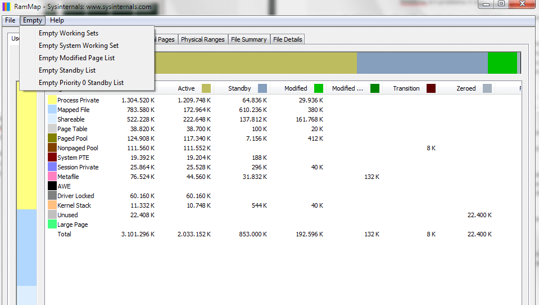The width and height of the screenshot is (539, 305).
Task: Select the Paged Pool row label
Action: point(72,138)
